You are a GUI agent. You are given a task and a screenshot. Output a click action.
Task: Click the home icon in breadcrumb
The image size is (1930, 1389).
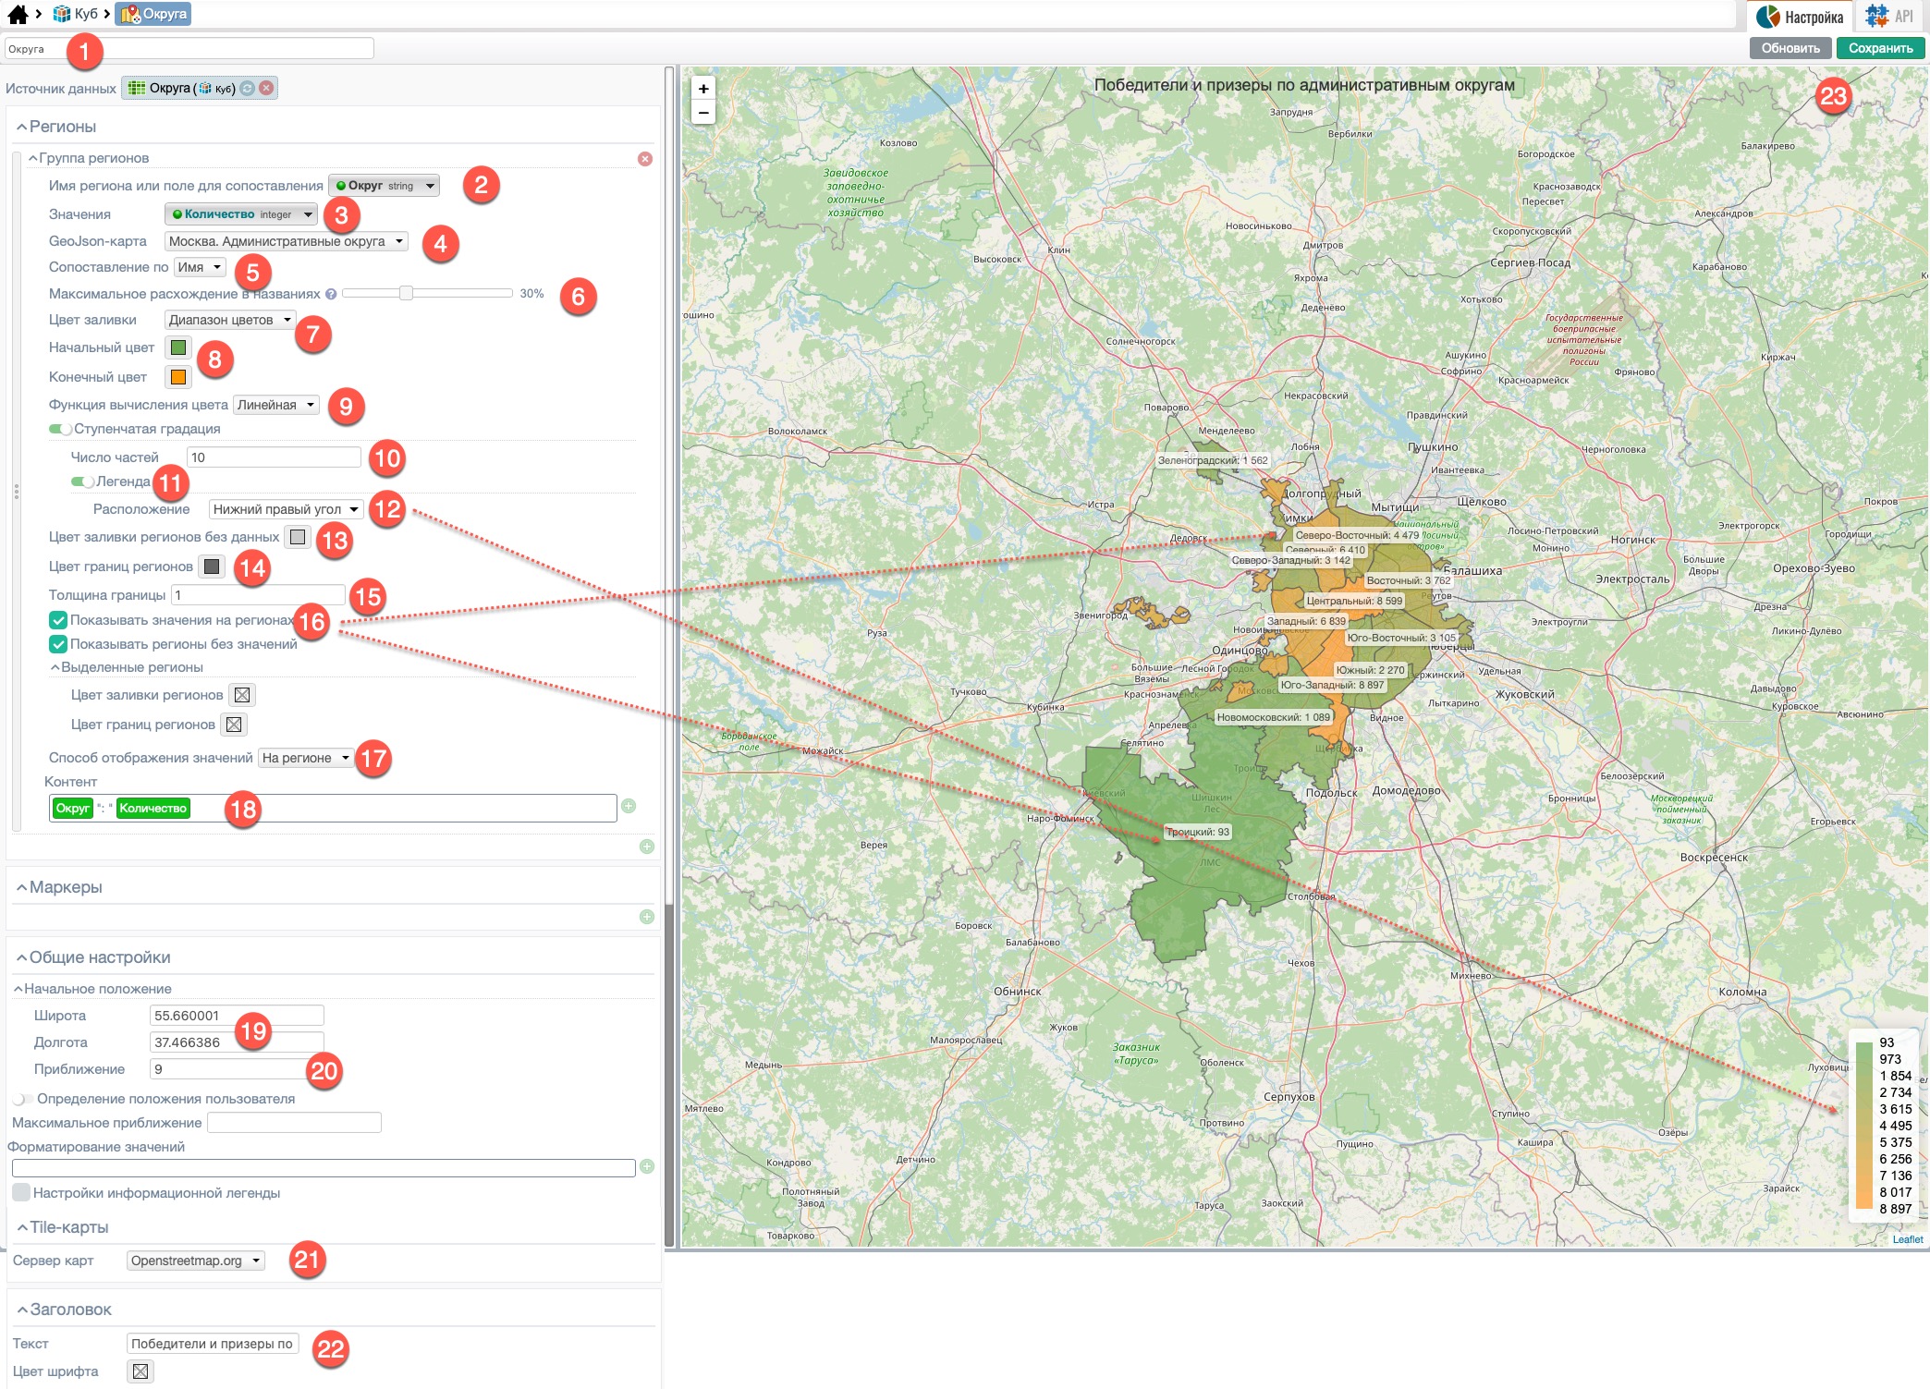click(17, 14)
